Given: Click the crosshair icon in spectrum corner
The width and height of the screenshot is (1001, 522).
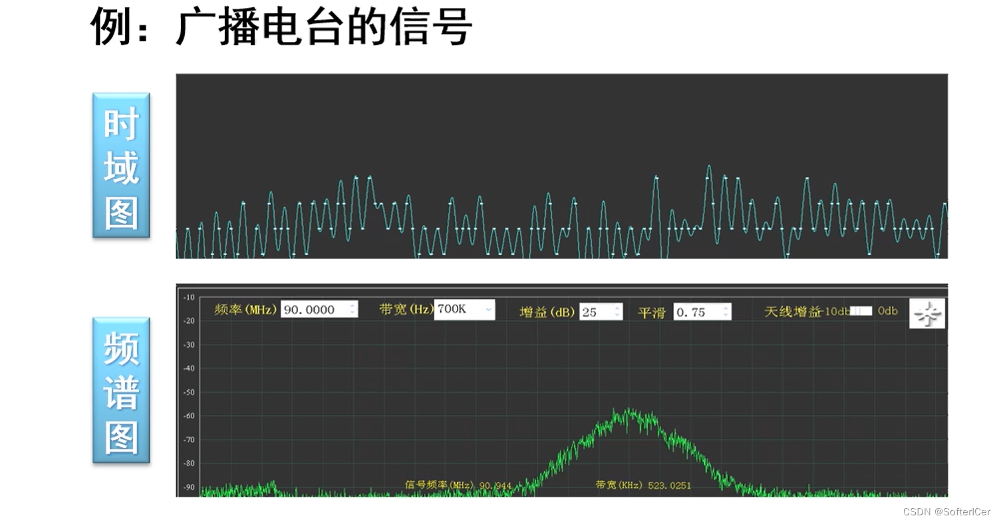Looking at the screenshot, I should 927,313.
